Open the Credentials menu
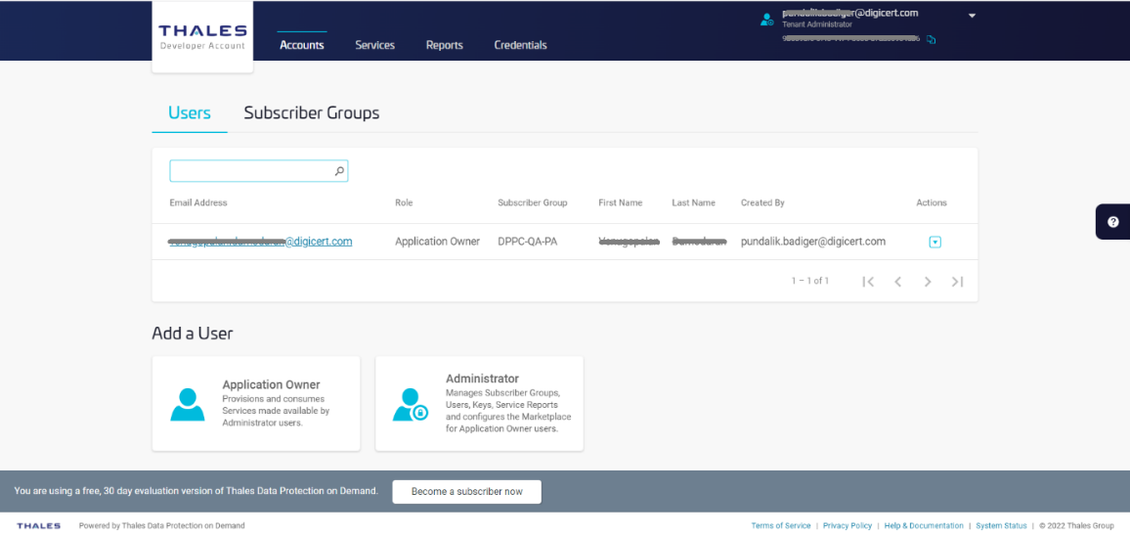Viewport: 1130px width, 536px height. (520, 45)
